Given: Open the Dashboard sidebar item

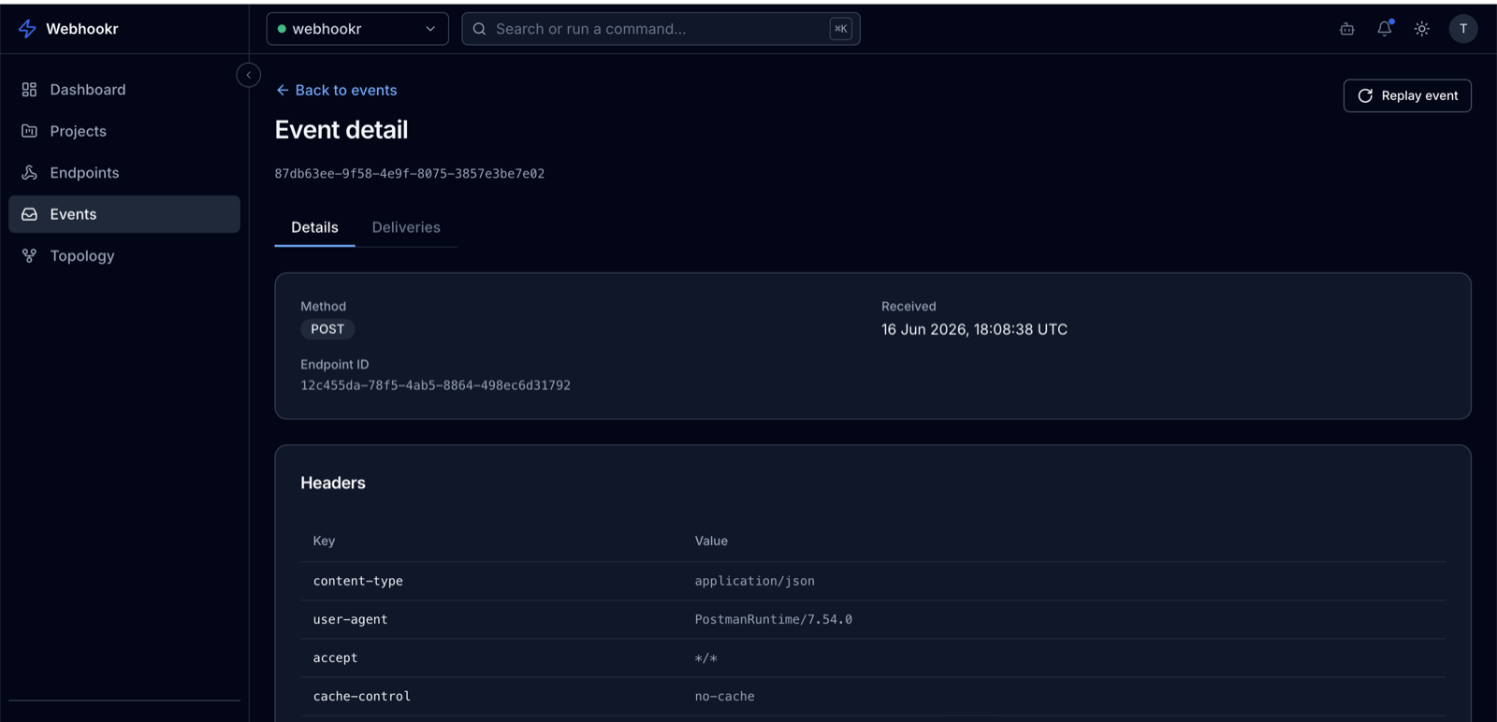Looking at the screenshot, I should tap(124, 90).
